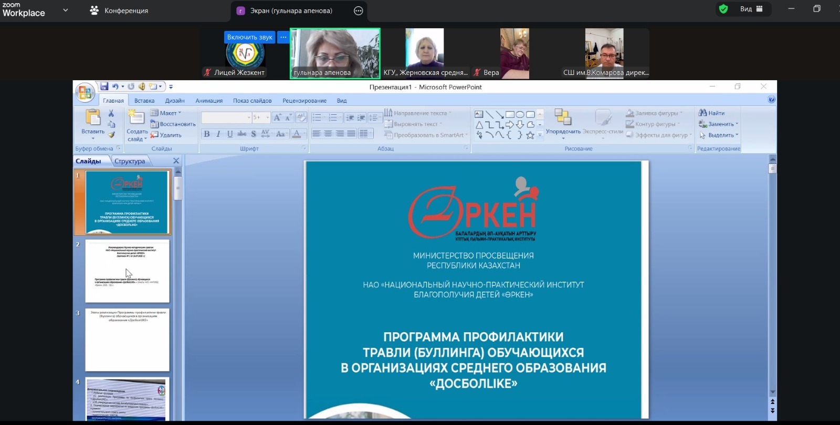Open the Макет layout dropdown
This screenshot has width=840, height=425.
click(x=166, y=113)
